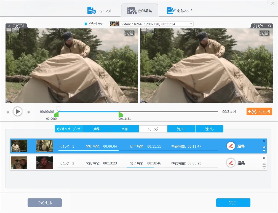Image resolution: width=278 pixels, height=213 pixels.
Task: Move trim 2 down with arrow
Action: [x=264, y=167]
